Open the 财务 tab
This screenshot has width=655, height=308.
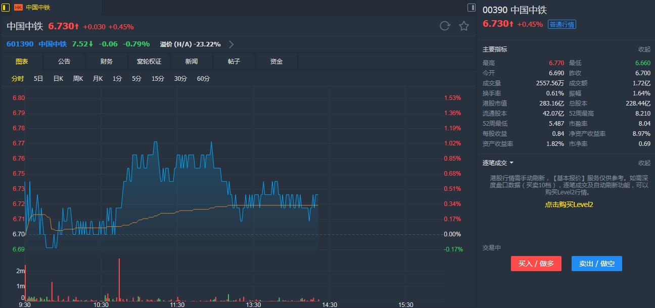107,62
